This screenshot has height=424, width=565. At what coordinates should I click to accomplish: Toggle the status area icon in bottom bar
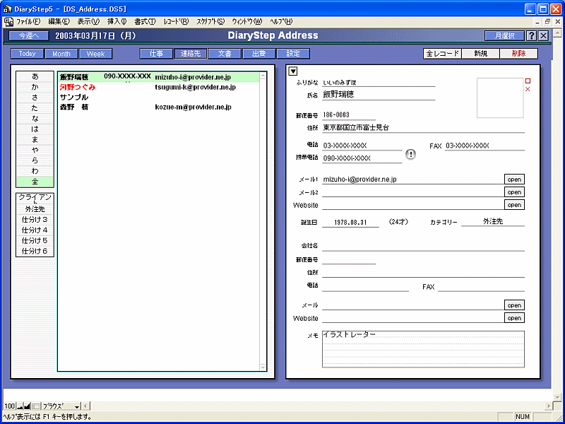(x=36, y=406)
